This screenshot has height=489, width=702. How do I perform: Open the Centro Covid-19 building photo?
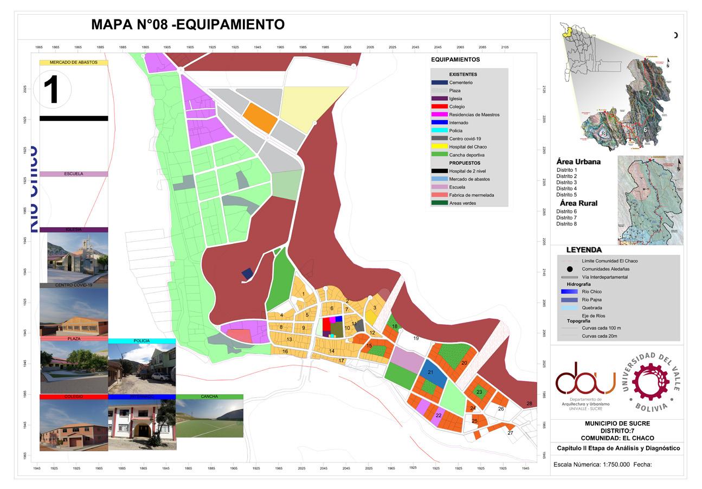pyautogui.click(x=74, y=312)
